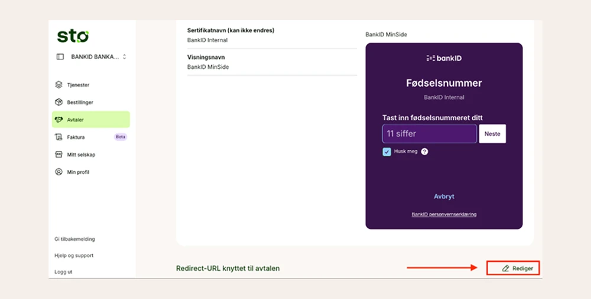Click the Mitt selskap store icon
The width and height of the screenshot is (591, 299).
tap(59, 155)
